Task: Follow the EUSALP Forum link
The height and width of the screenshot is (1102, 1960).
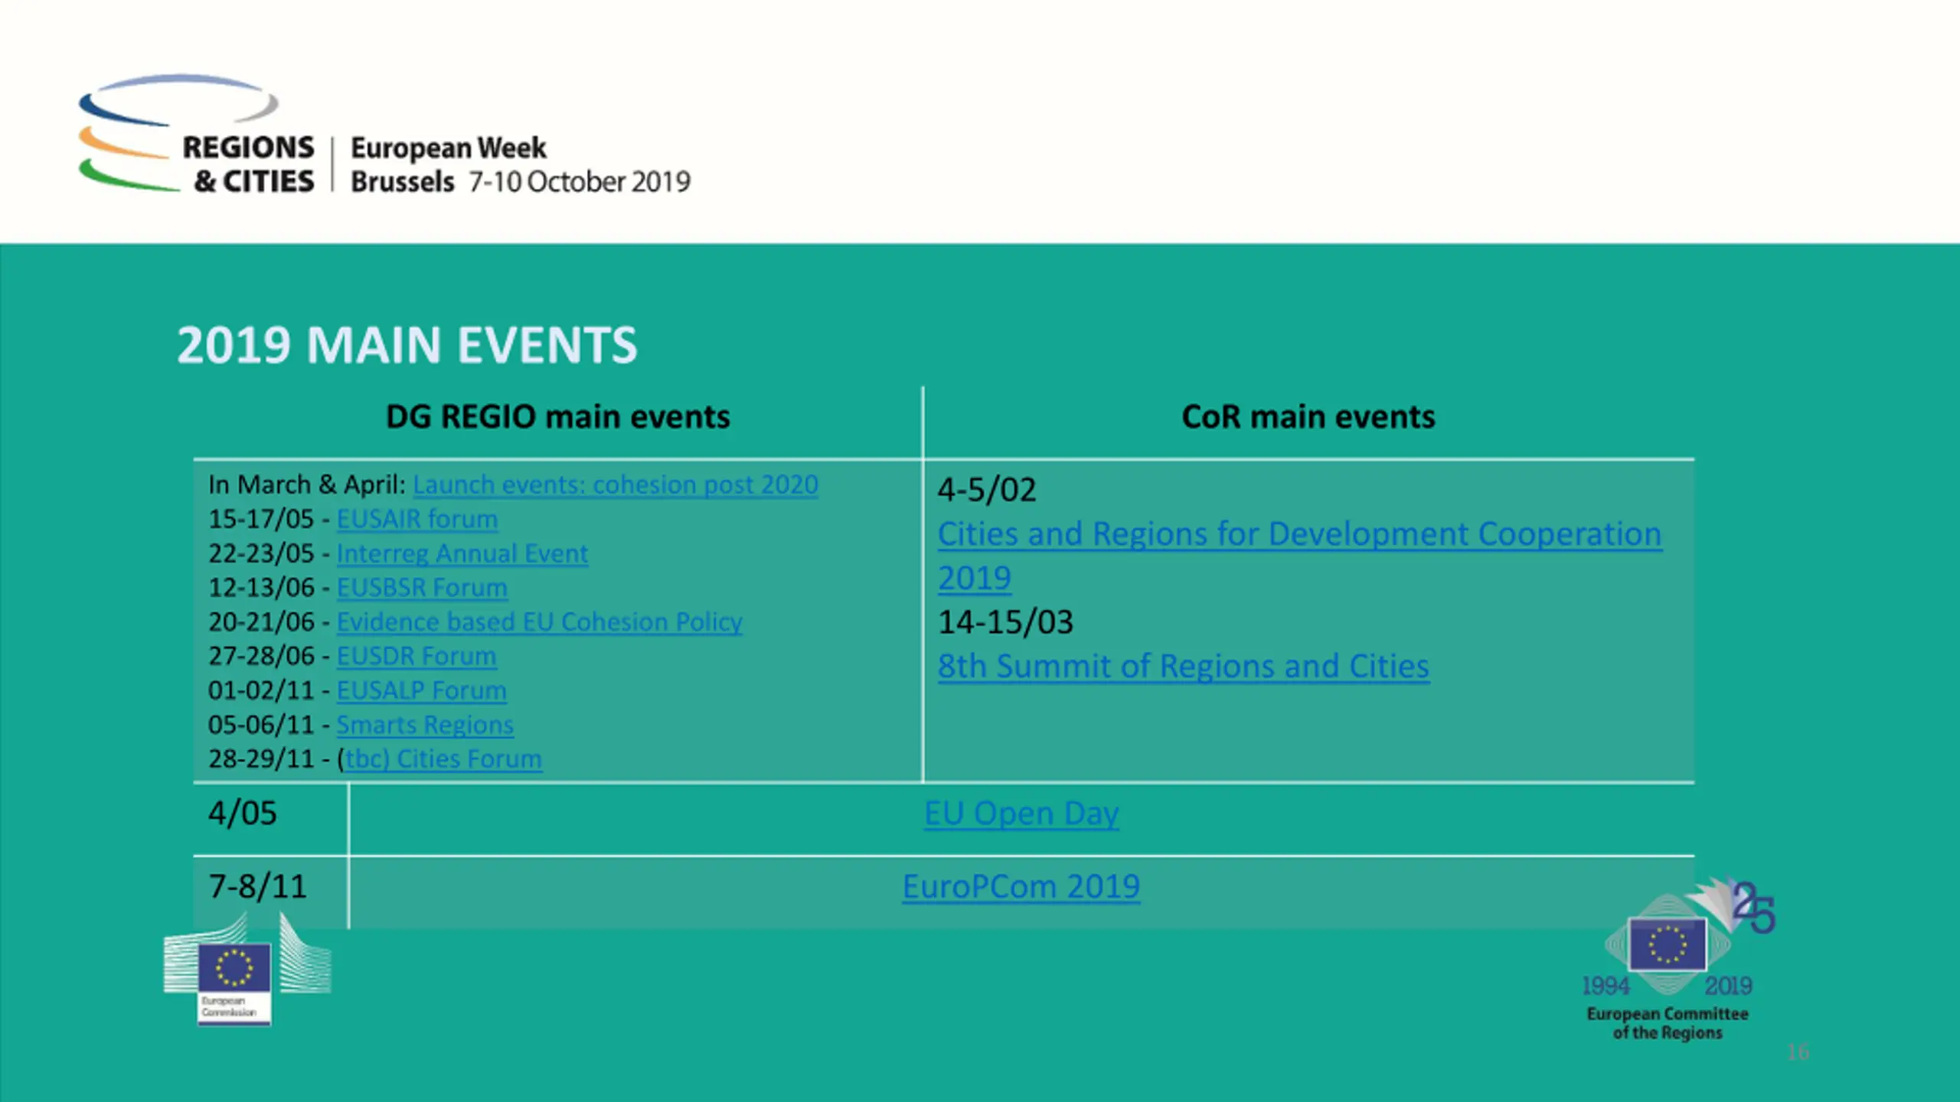Action: tap(422, 691)
